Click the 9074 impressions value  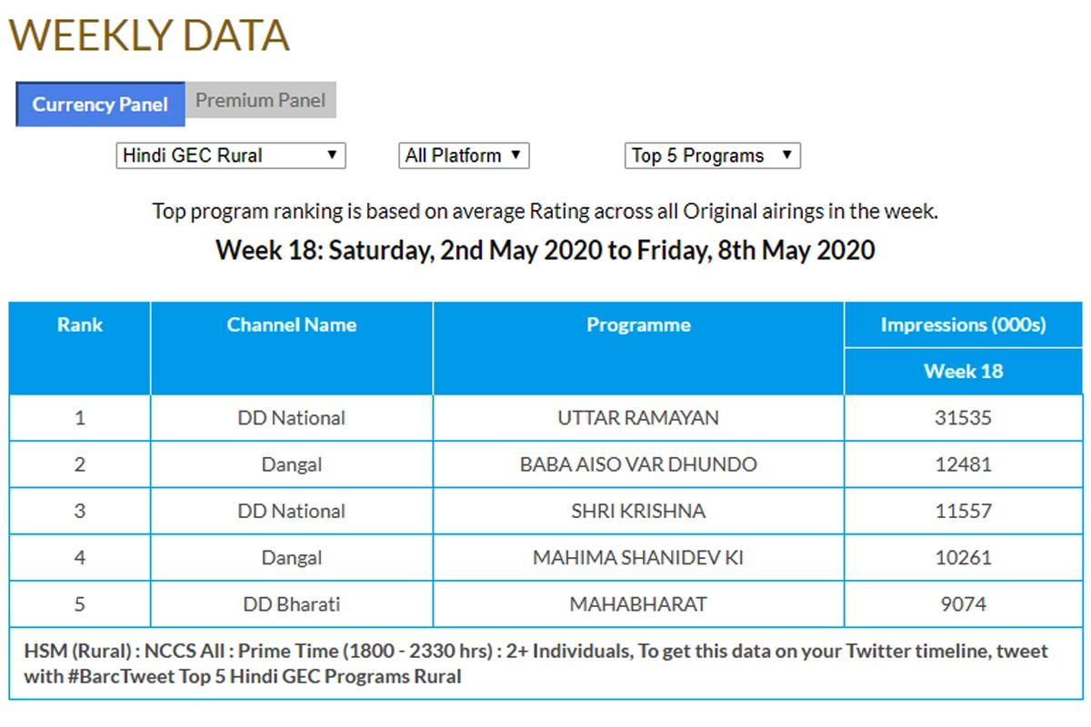pos(963,603)
